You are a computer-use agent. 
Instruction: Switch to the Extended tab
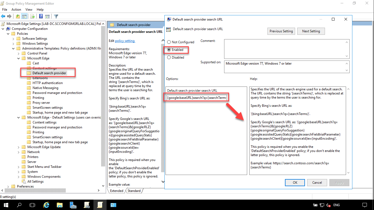coord(117,191)
